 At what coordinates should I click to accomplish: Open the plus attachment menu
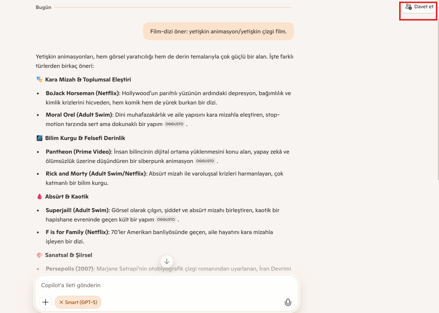(x=46, y=302)
